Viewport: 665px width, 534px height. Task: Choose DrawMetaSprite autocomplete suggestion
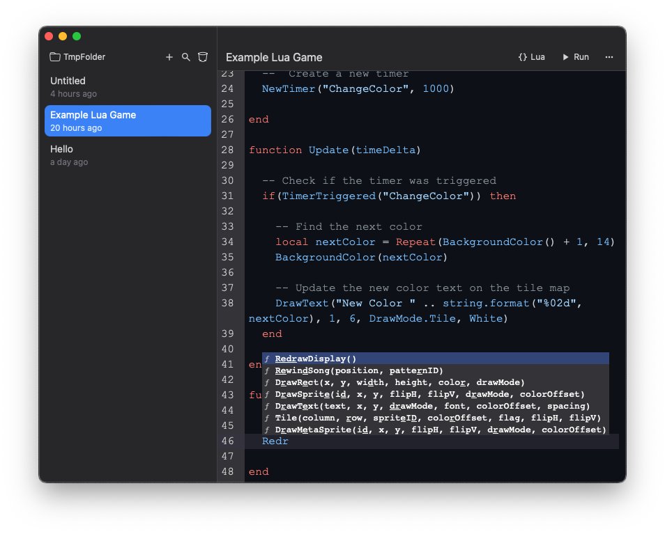click(435, 430)
